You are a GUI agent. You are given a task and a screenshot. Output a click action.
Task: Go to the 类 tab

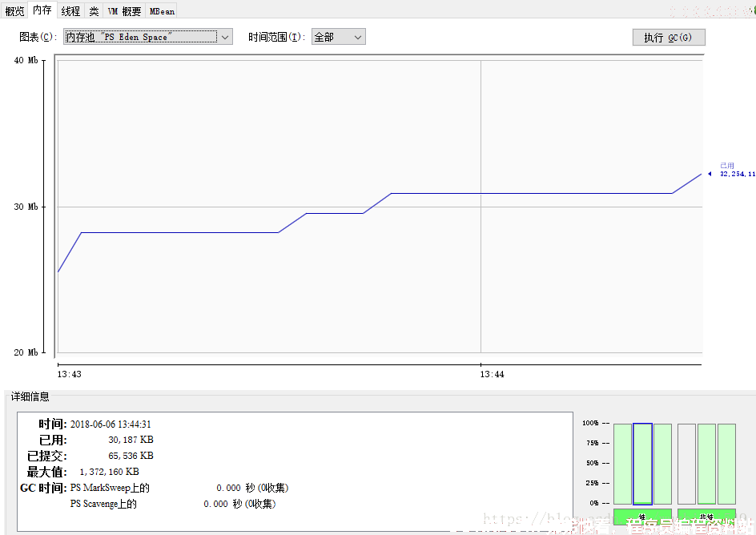coord(94,10)
